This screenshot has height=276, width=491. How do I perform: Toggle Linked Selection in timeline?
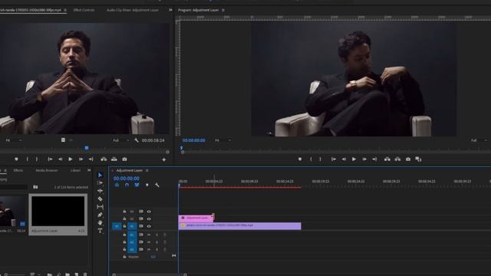coord(137,185)
